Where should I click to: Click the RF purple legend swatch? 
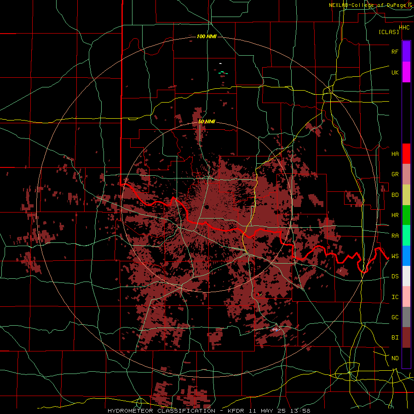406,52
